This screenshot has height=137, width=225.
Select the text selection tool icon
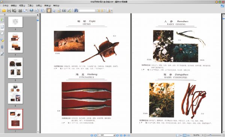pos(59,11)
